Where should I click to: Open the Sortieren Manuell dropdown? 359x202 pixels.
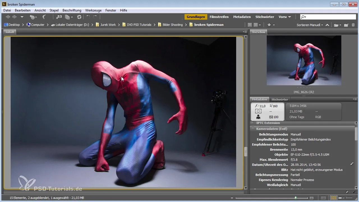[310, 25]
